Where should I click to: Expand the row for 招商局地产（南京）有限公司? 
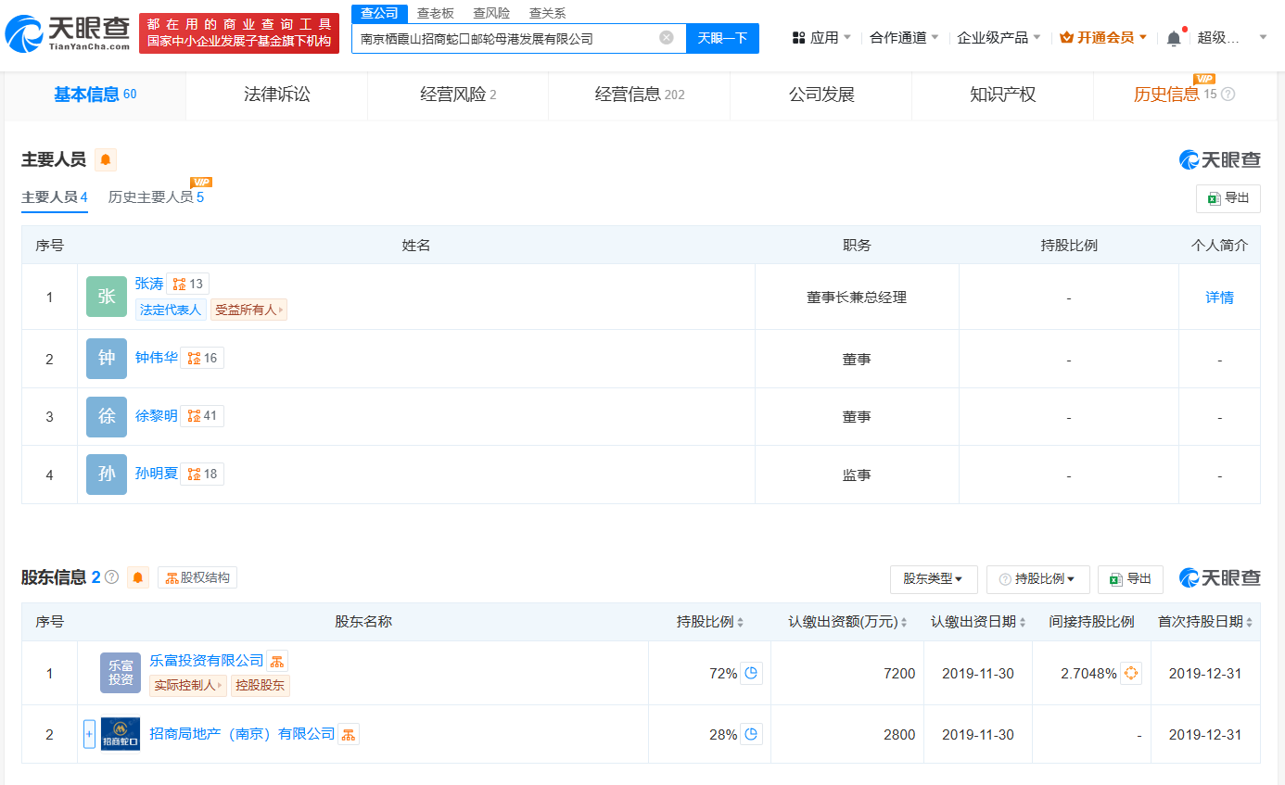pos(89,734)
